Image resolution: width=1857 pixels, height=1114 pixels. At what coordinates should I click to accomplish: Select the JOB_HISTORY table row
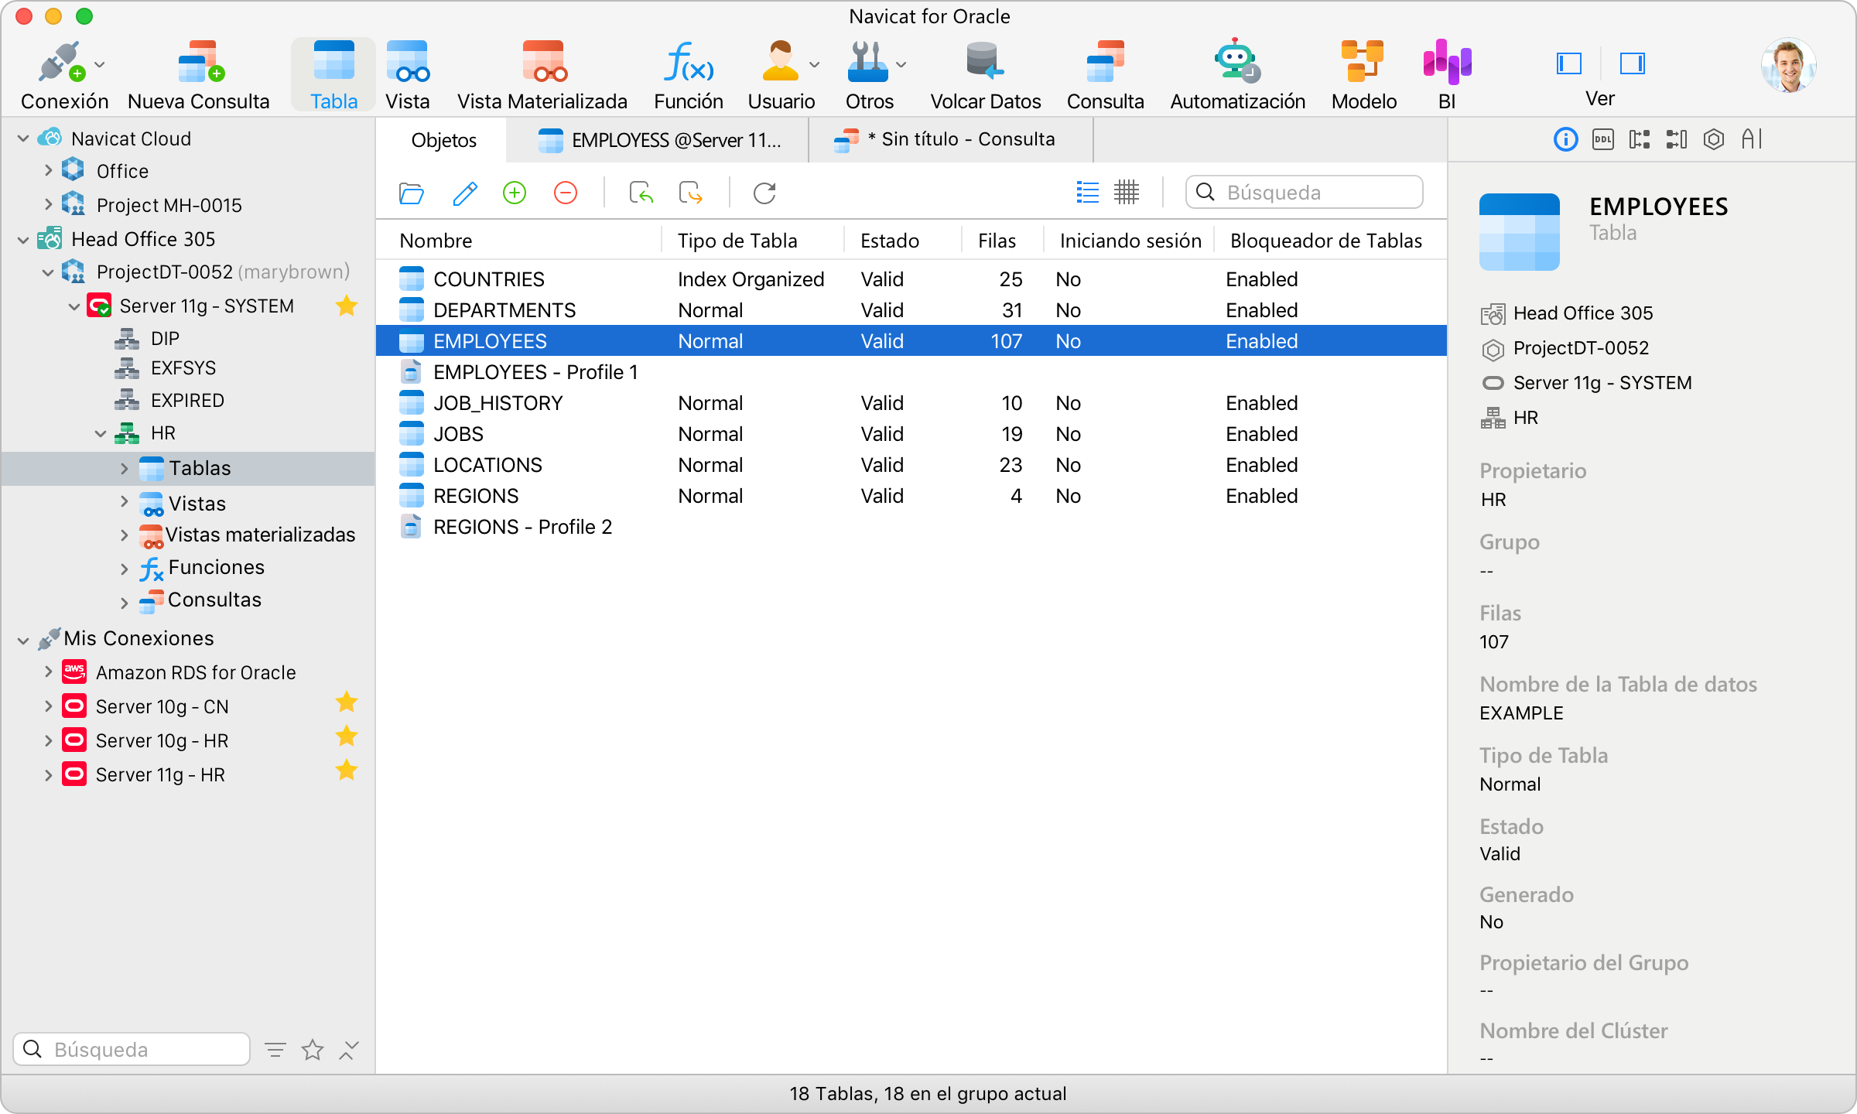tap(911, 403)
